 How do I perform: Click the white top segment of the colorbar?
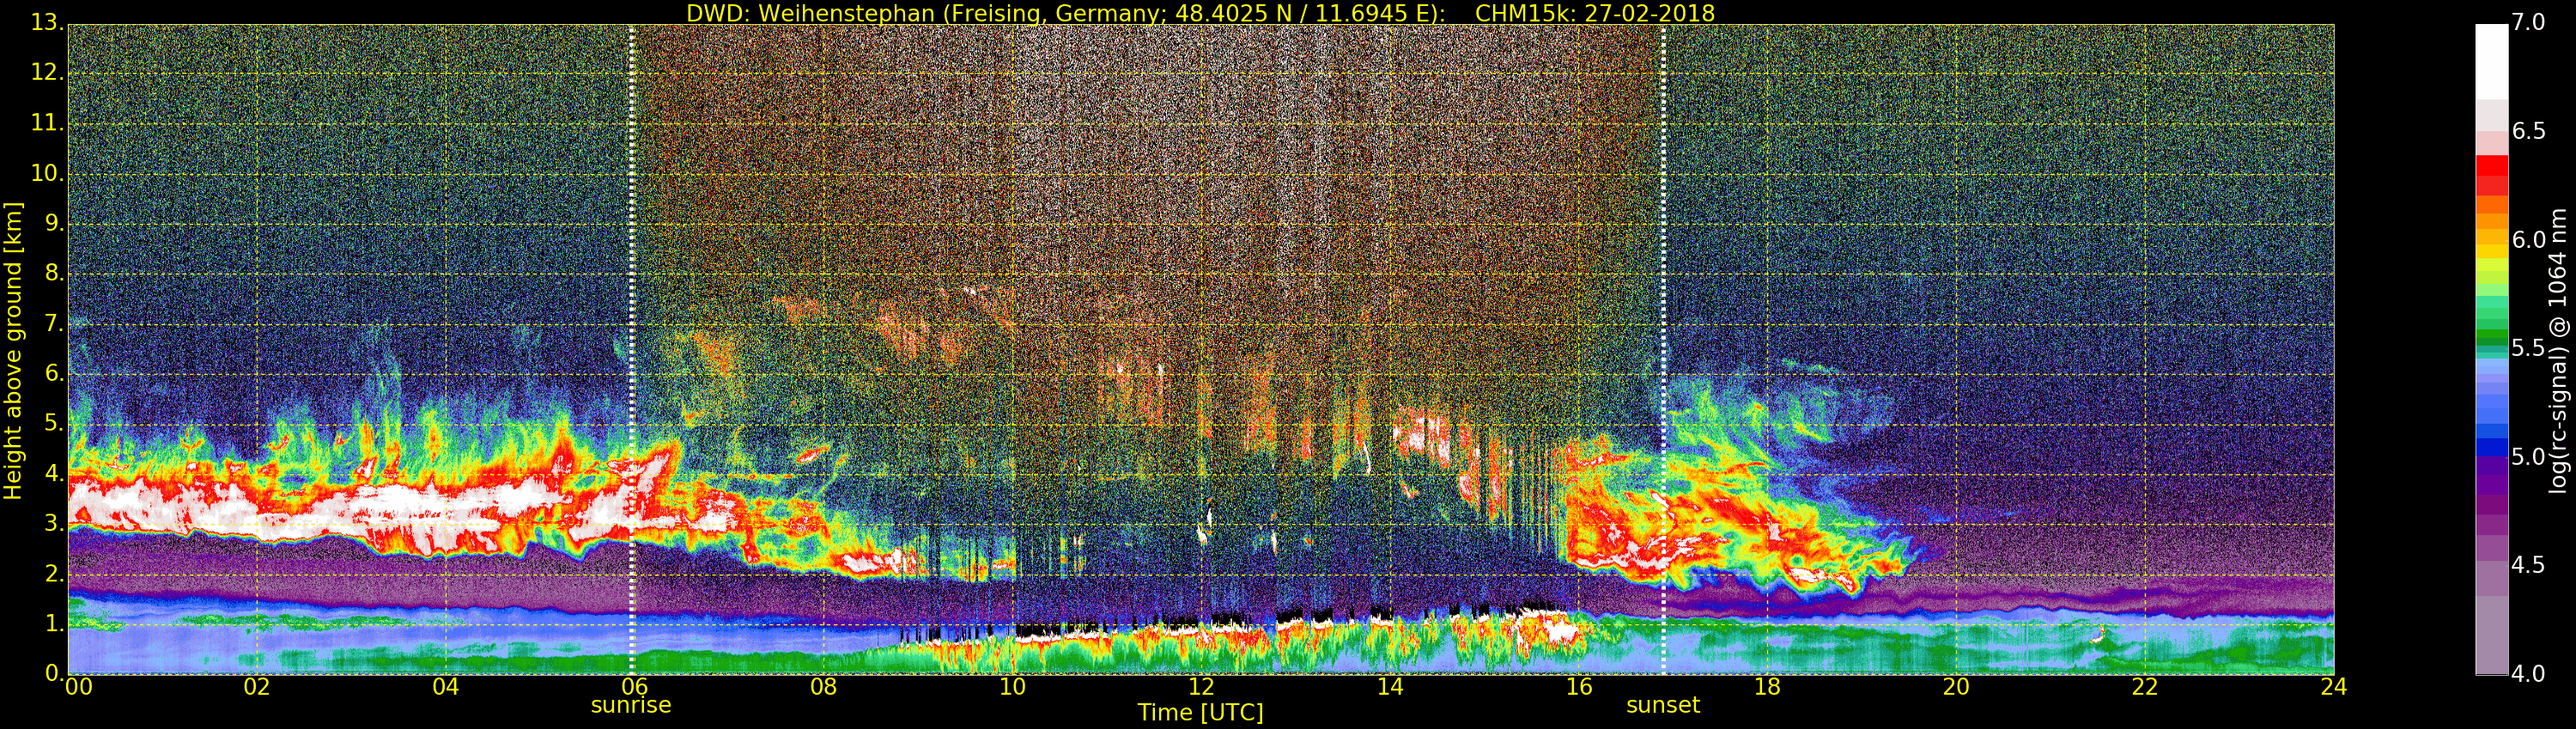(2491, 61)
